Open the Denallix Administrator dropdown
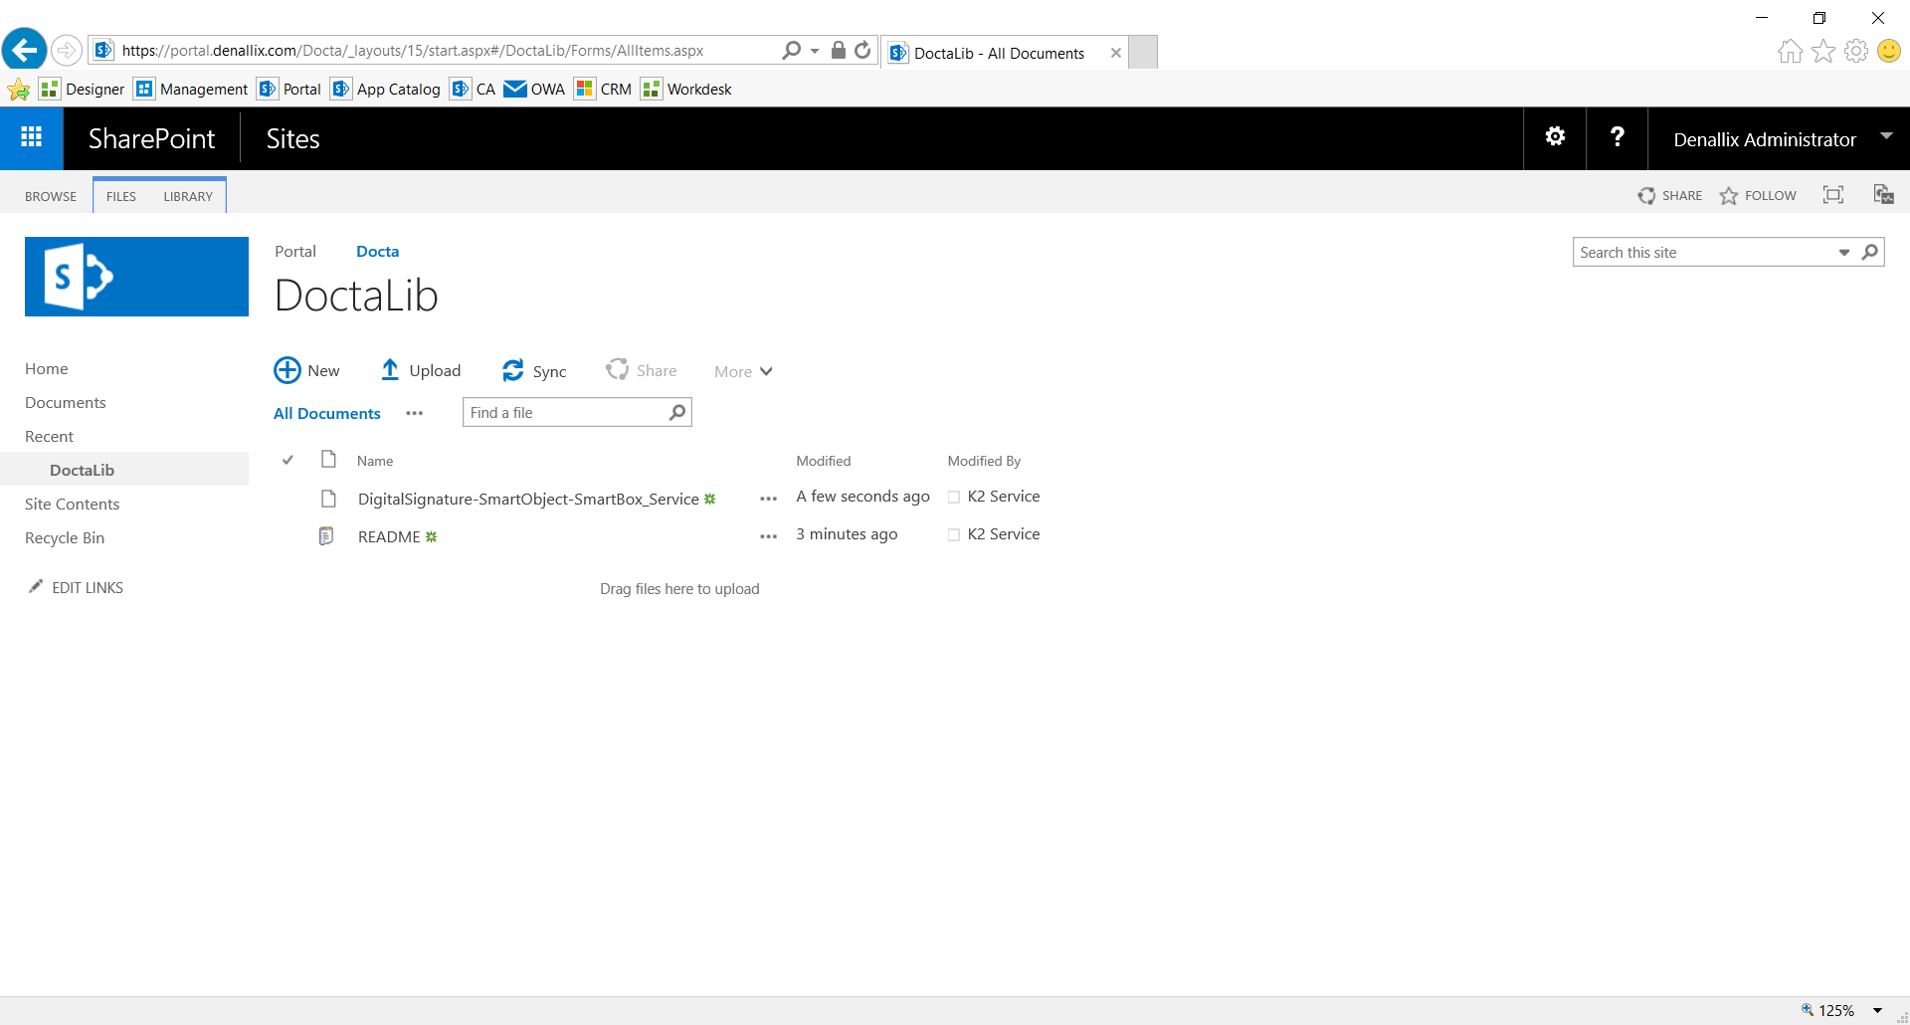 [x=1887, y=138]
